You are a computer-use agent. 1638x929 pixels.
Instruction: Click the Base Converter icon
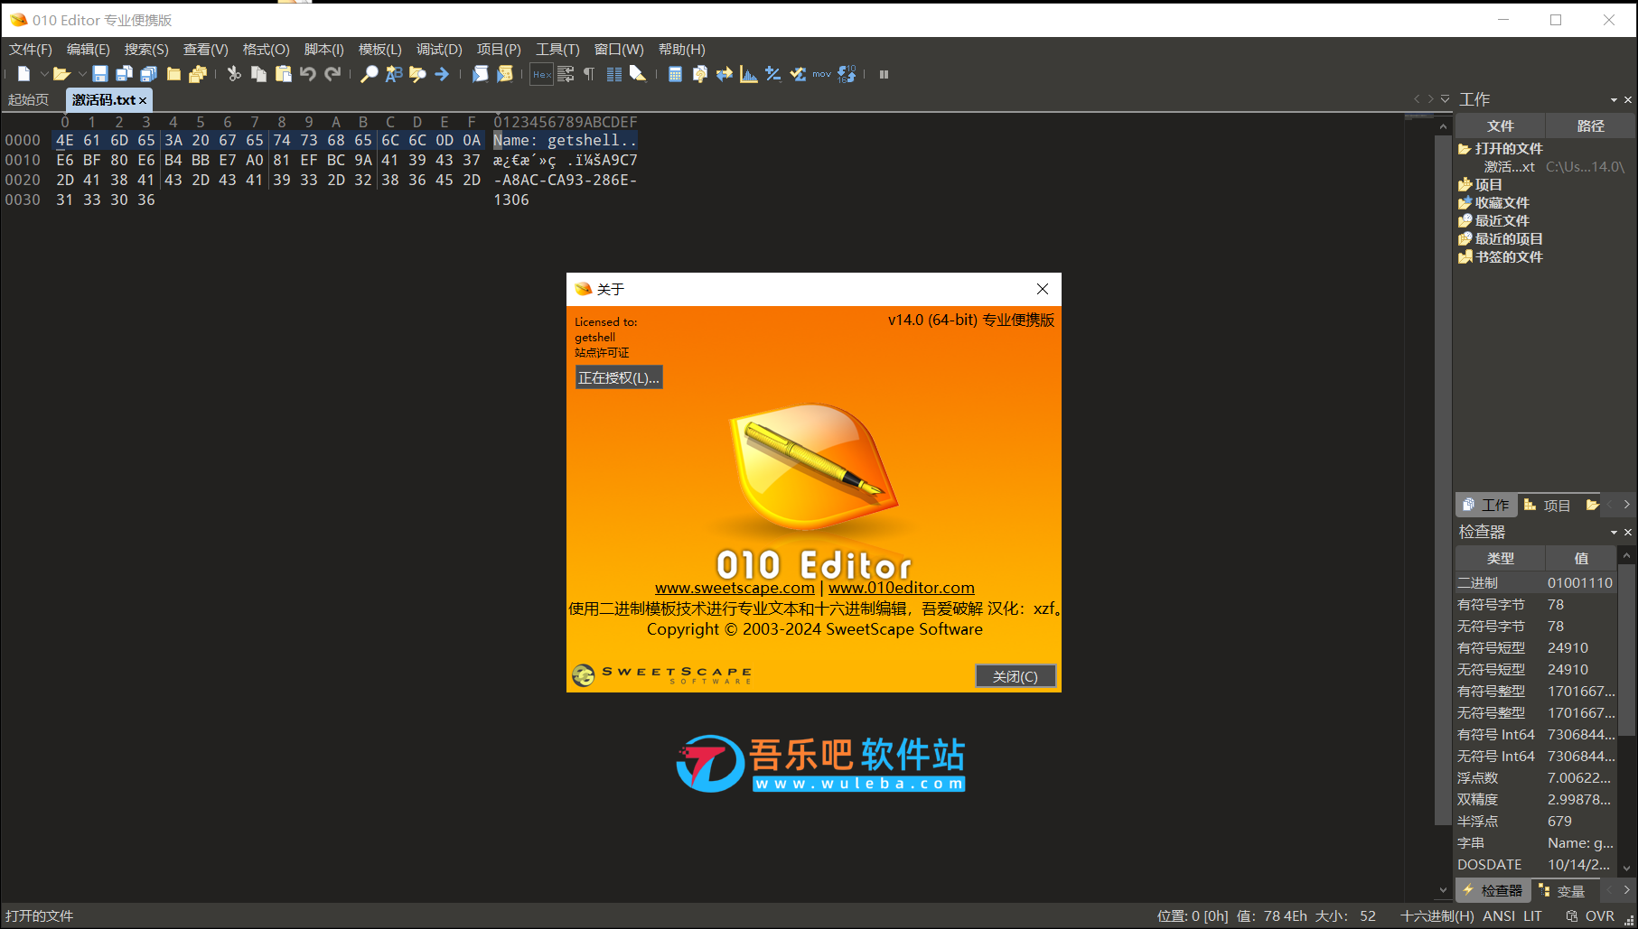click(847, 74)
